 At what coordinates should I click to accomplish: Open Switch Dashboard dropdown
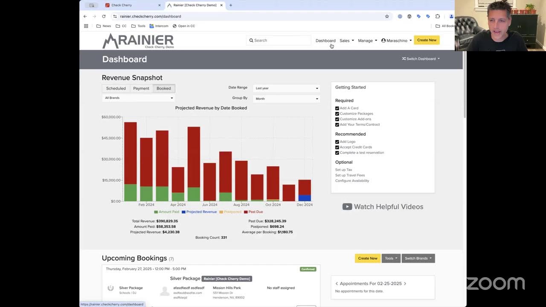tap(421, 59)
